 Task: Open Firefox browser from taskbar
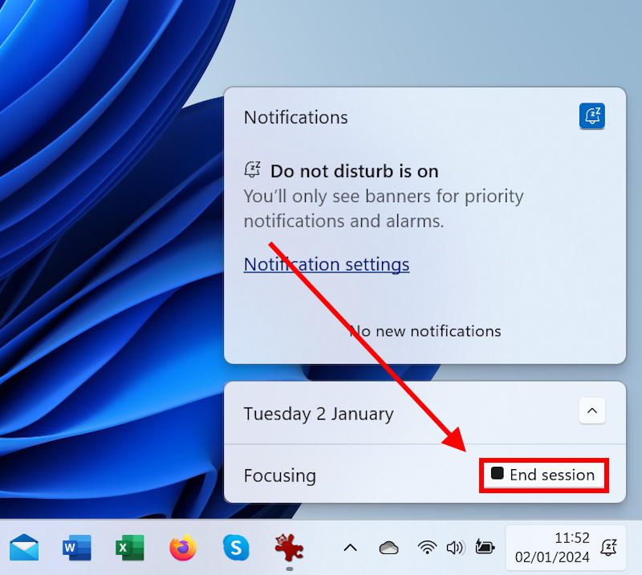pos(183,548)
